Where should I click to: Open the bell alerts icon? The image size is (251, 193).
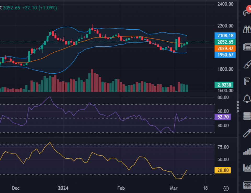point(247,98)
